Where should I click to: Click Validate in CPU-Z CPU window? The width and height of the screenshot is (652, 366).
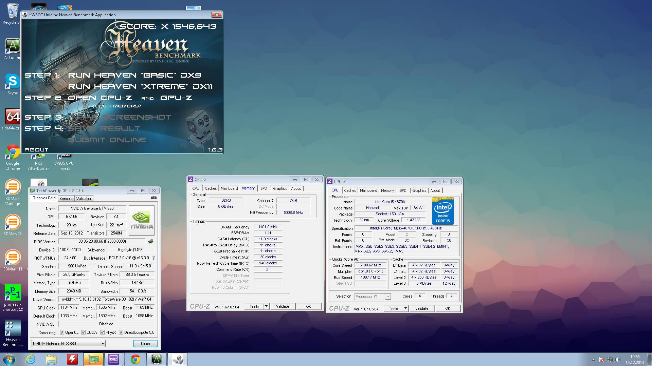tap(422, 308)
